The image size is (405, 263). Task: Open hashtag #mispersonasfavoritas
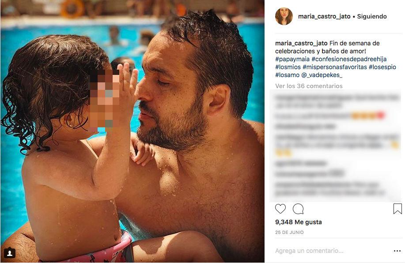click(x=335, y=67)
